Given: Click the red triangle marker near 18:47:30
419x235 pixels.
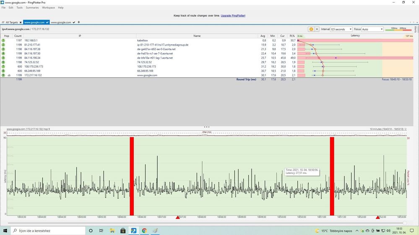Looking at the screenshot, I should pos(178,217).
